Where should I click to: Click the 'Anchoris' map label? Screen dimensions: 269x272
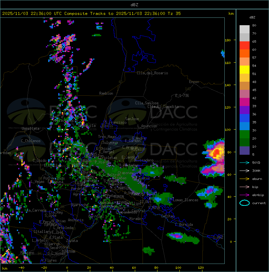click(76, 220)
